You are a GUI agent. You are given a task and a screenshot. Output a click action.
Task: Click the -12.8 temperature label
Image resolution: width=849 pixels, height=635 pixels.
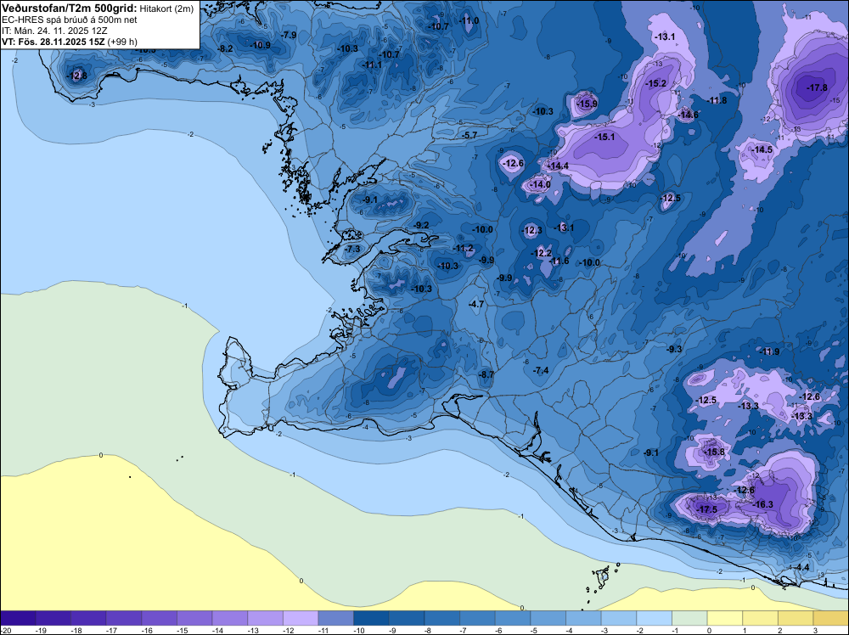coord(76,76)
